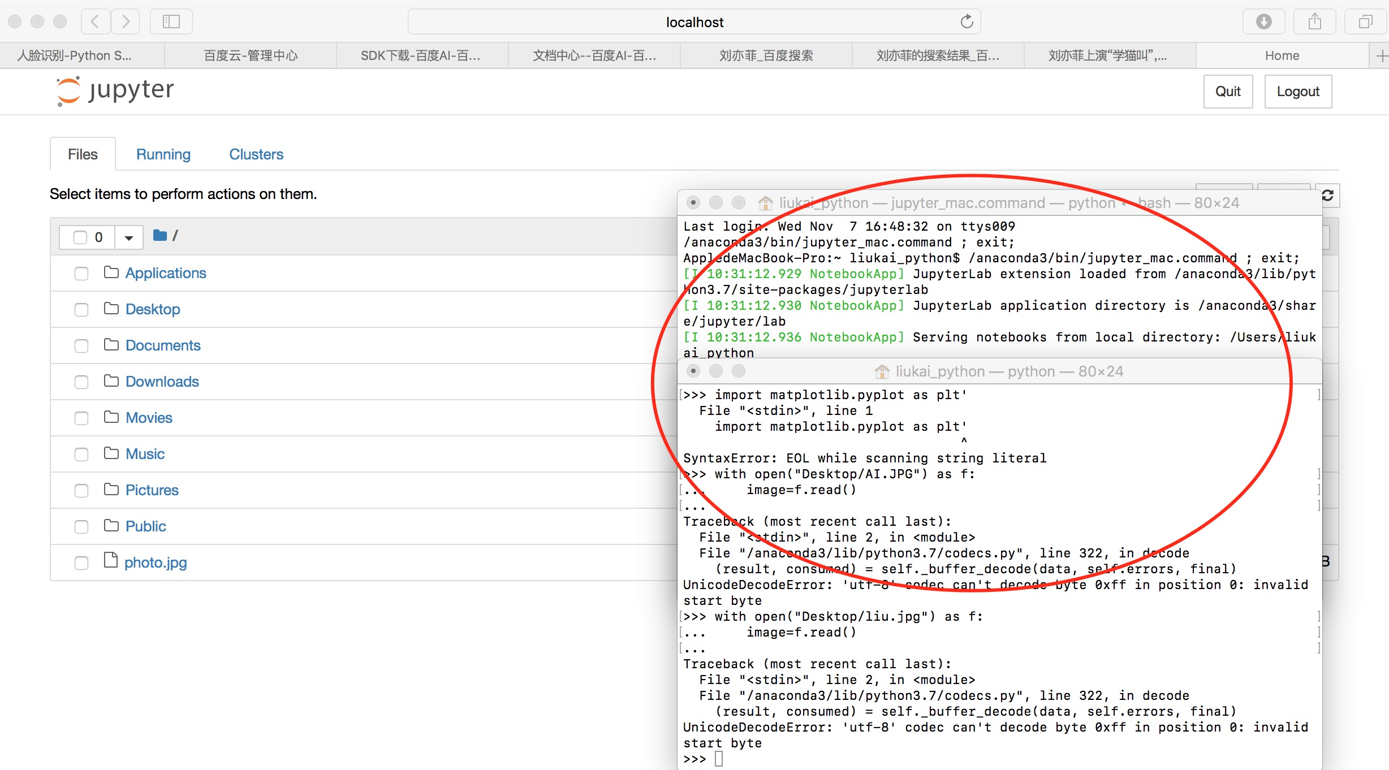Check the photo.jpg file checkbox
The height and width of the screenshot is (770, 1389).
tap(81, 563)
